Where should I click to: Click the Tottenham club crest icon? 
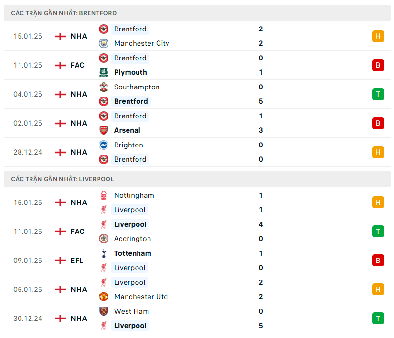pyautogui.click(x=104, y=253)
